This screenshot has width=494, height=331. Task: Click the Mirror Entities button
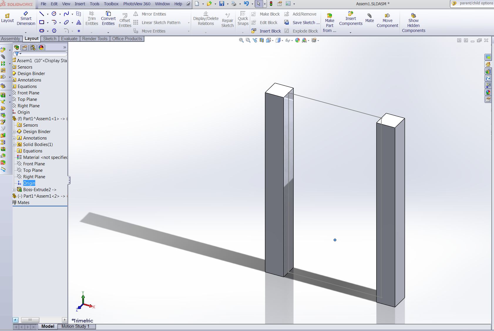pyautogui.click(x=150, y=14)
